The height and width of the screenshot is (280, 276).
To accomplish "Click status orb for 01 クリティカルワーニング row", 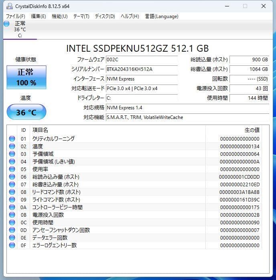I will (x=12, y=139).
